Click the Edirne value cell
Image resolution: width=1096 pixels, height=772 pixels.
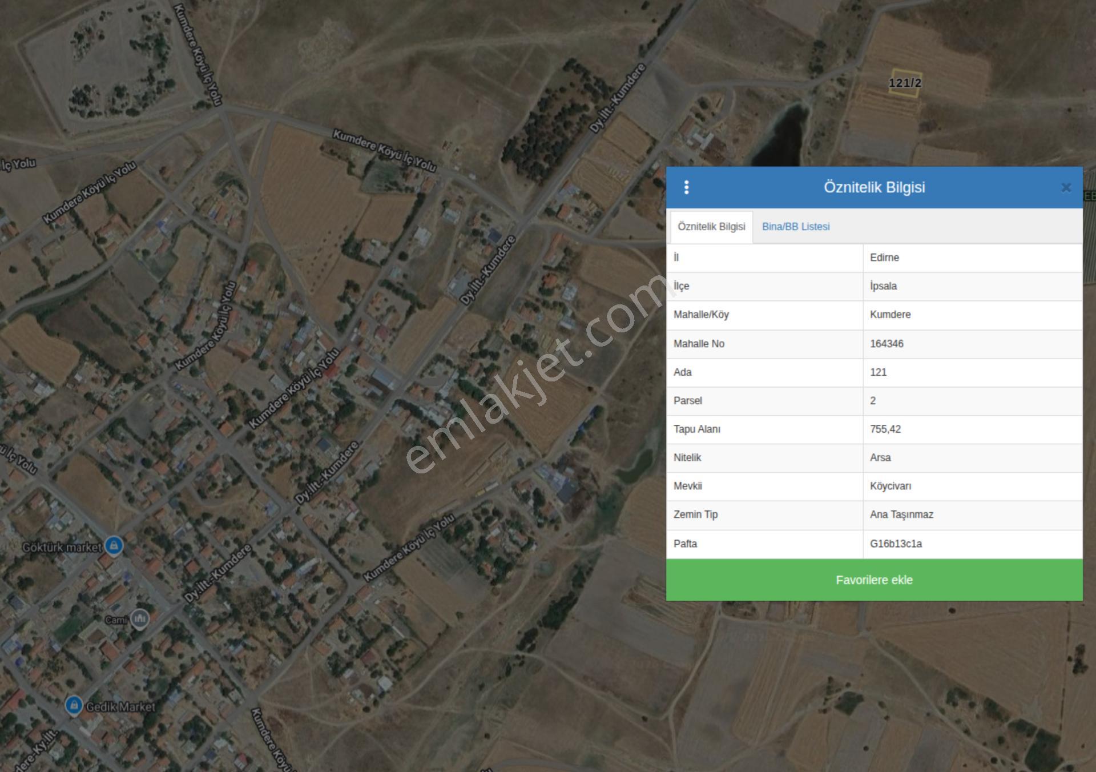click(973, 258)
